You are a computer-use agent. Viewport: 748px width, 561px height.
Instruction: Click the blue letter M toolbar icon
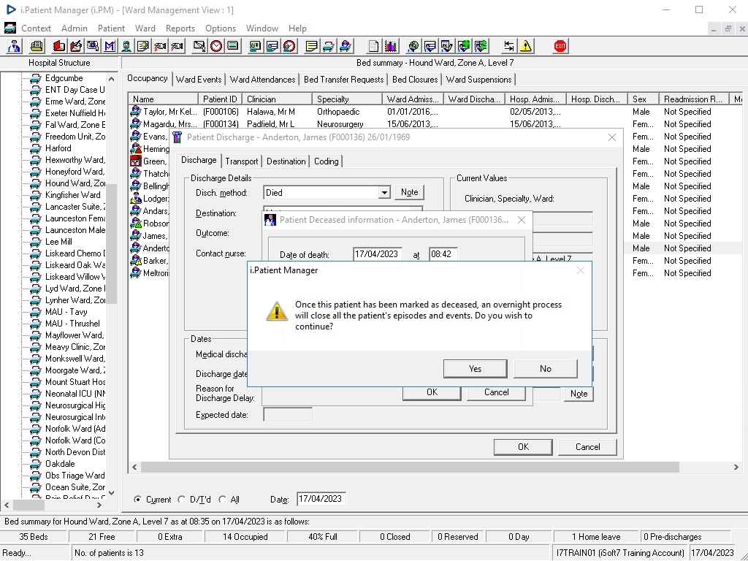[110, 46]
